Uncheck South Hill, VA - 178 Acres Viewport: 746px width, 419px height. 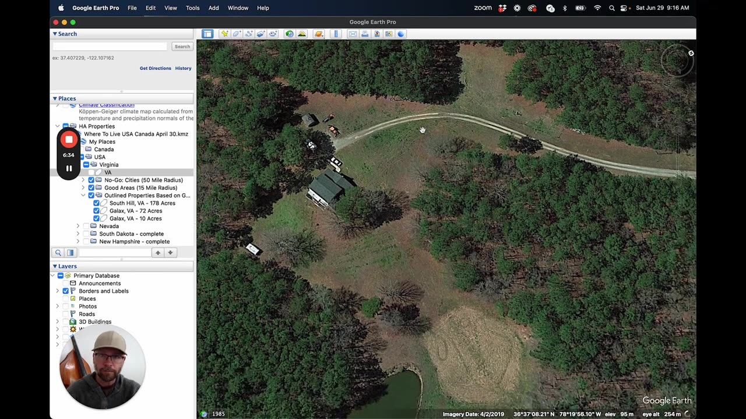[x=96, y=203]
